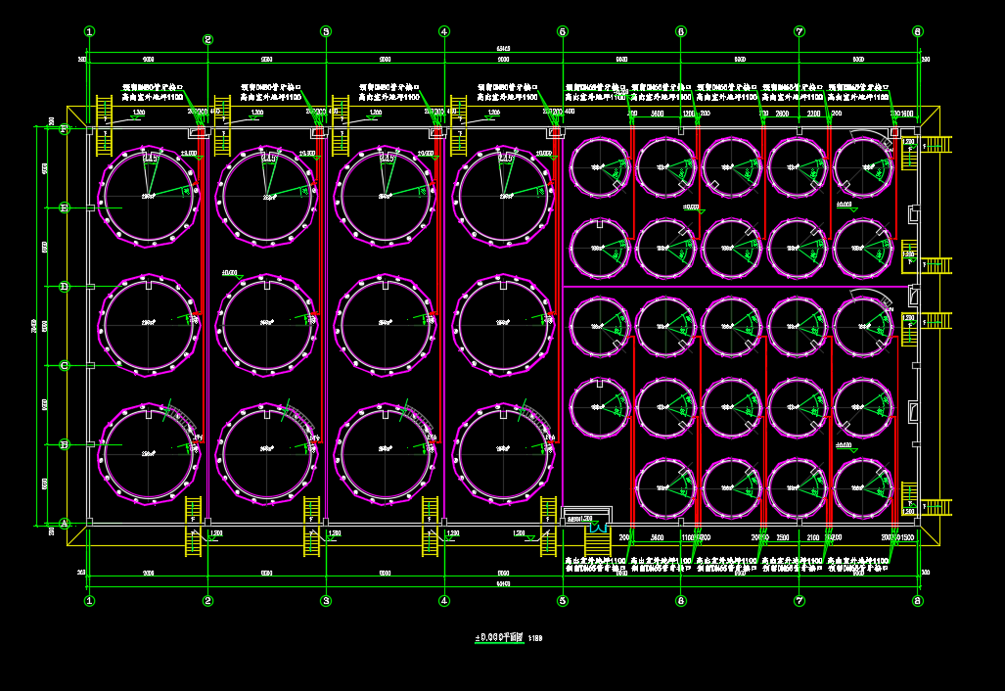Select axis bubble 7 below the plan
This screenshot has height=691, width=1005.
tap(799, 601)
